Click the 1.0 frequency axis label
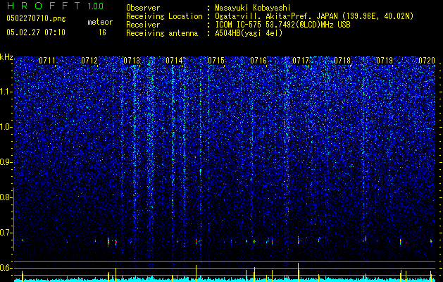Screen dimensions: 443x282 pos(6,127)
